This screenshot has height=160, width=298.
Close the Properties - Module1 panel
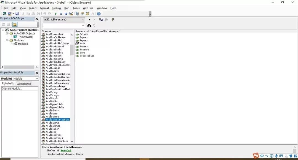tap(37, 73)
